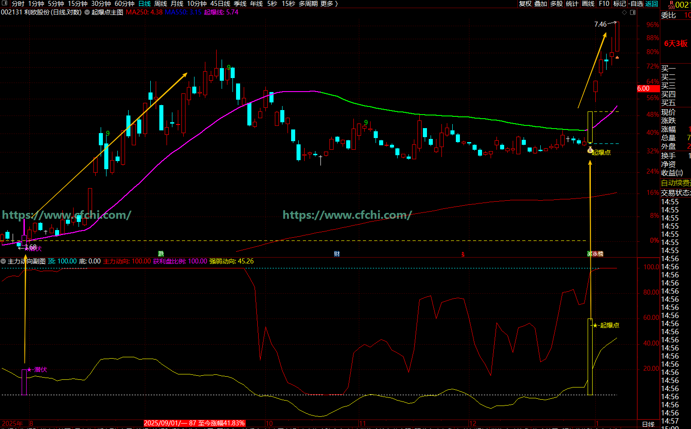Click the 3.68 low price label
This screenshot has height=429, width=691.
(31, 247)
